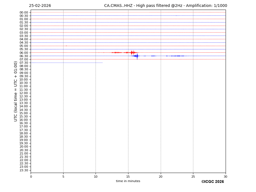Click the 15 tick on the x-axis
The width and height of the screenshot is (256, 192).
pyautogui.click(x=128, y=177)
